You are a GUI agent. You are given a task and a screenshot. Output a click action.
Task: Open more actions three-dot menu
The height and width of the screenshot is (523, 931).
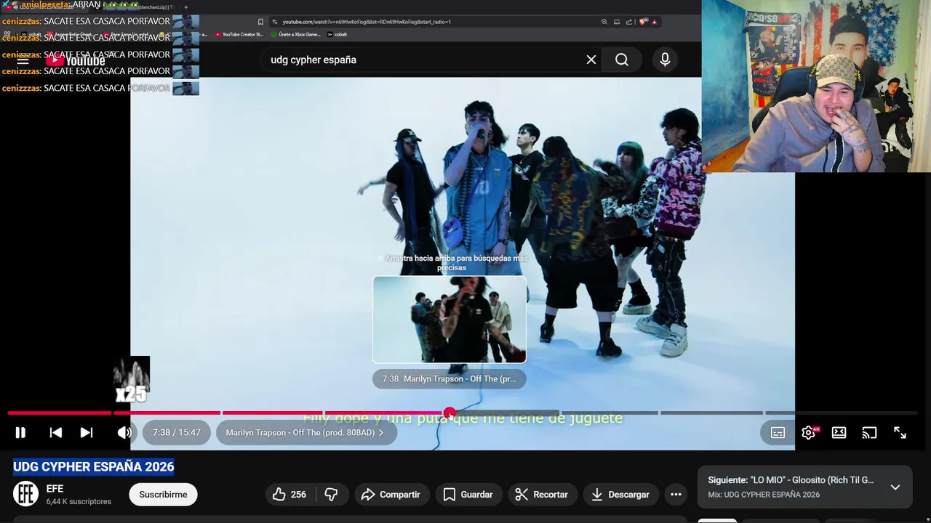pos(676,495)
